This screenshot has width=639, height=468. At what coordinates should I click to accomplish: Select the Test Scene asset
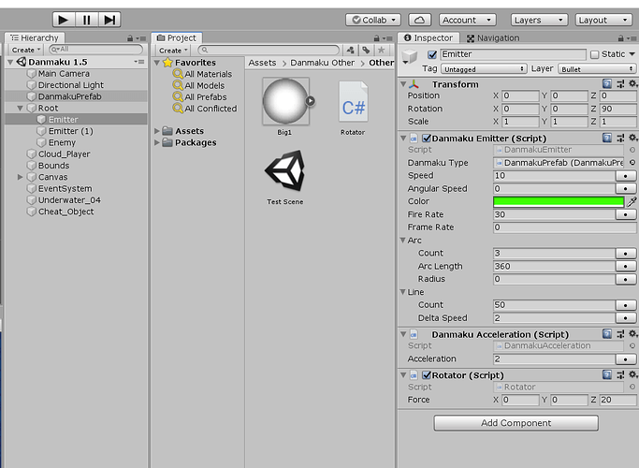tap(284, 170)
